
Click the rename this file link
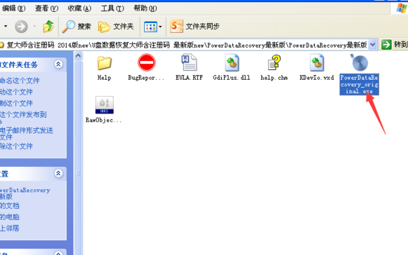pos(20,81)
